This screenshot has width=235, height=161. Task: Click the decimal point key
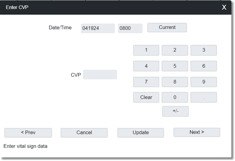(x=204, y=97)
